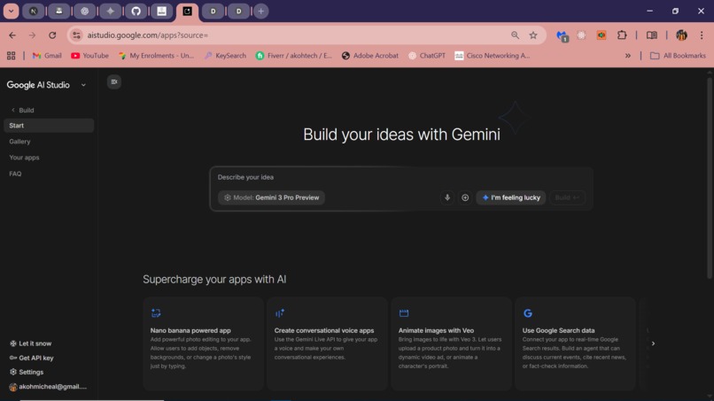Image resolution: width=714 pixels, height=401 pixels.
Task: Open the Cisco Networking bookmark
Action: pos(493,56)
